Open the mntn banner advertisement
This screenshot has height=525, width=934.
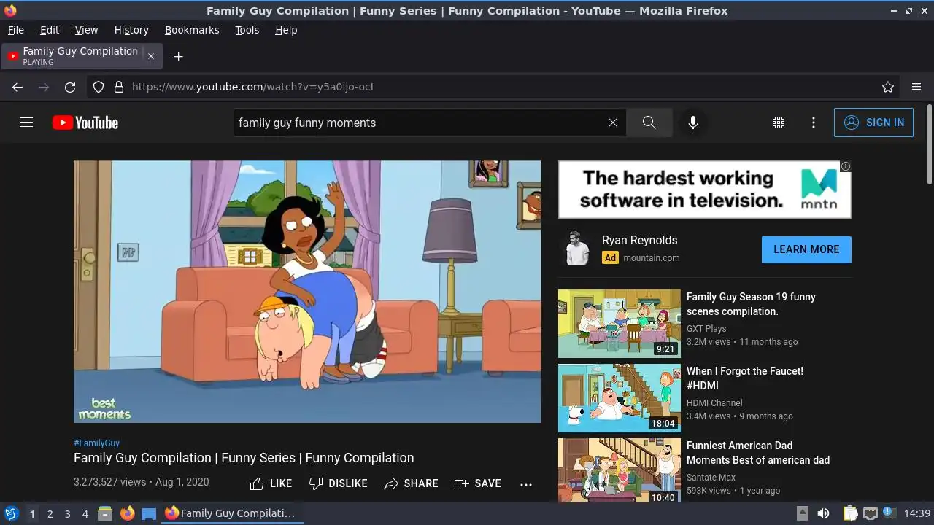(x=704, y=190)
